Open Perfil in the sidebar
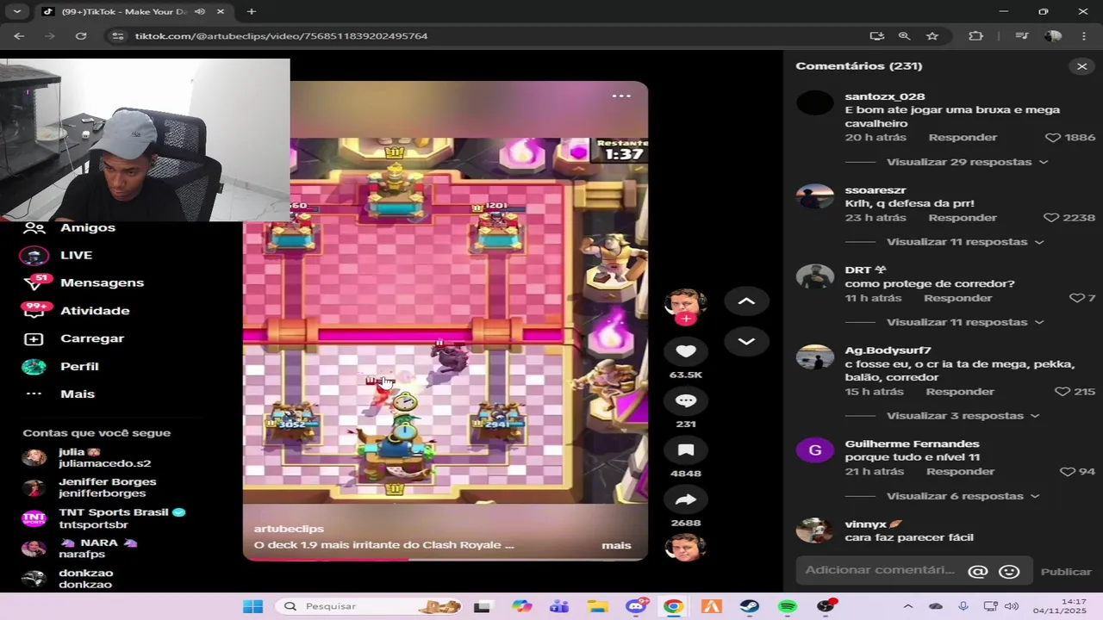This screenshot has width=1103, height=620. 79,366
